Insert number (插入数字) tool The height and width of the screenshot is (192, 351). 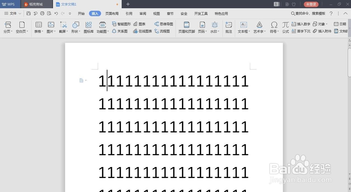tap(301, 24)
